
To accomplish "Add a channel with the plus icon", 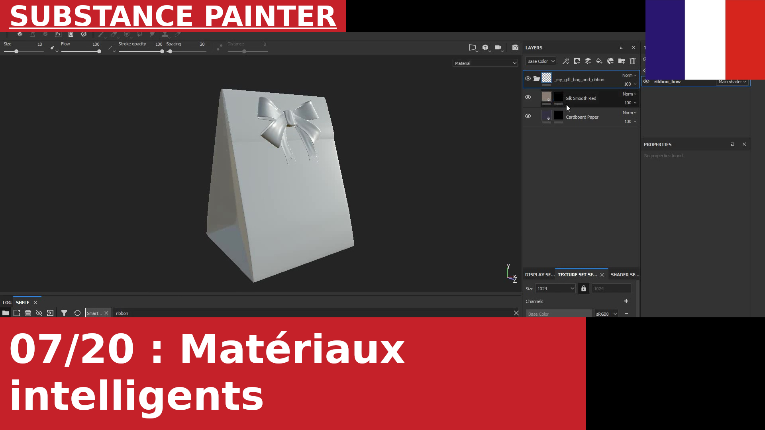I will [626, 301].
